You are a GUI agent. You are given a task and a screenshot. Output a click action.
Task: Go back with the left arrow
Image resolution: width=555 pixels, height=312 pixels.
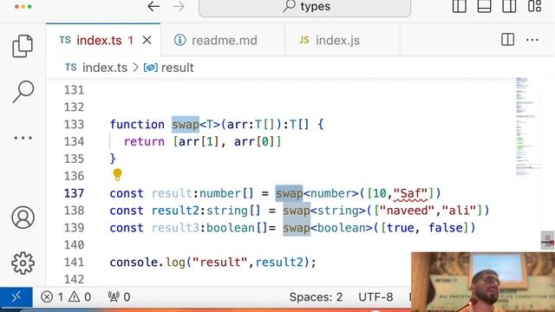pyautogui.click(x=153, y=6)
